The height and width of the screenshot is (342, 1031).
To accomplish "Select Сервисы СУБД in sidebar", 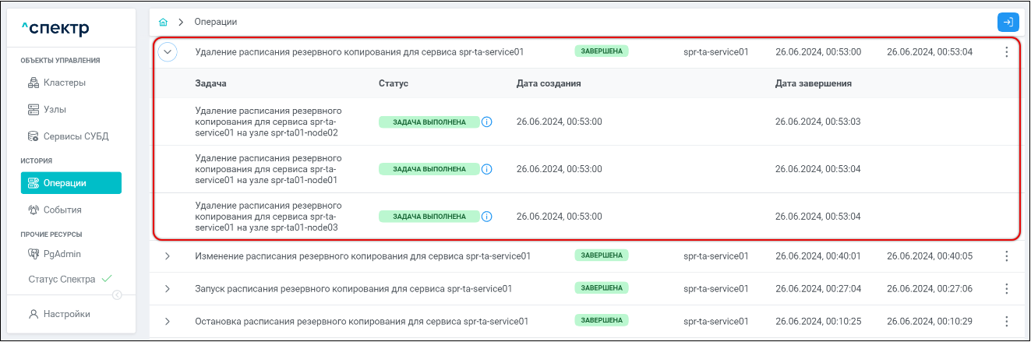I will [x=75, y=136].
